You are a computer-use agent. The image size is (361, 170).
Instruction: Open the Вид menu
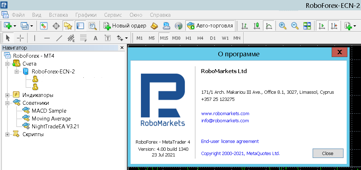coord(36,15)
